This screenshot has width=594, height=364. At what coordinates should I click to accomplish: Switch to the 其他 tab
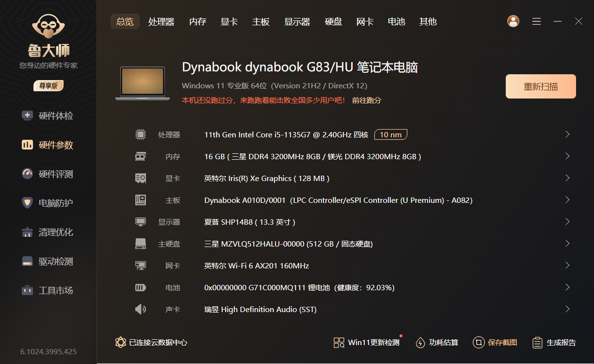pos(428,22)
